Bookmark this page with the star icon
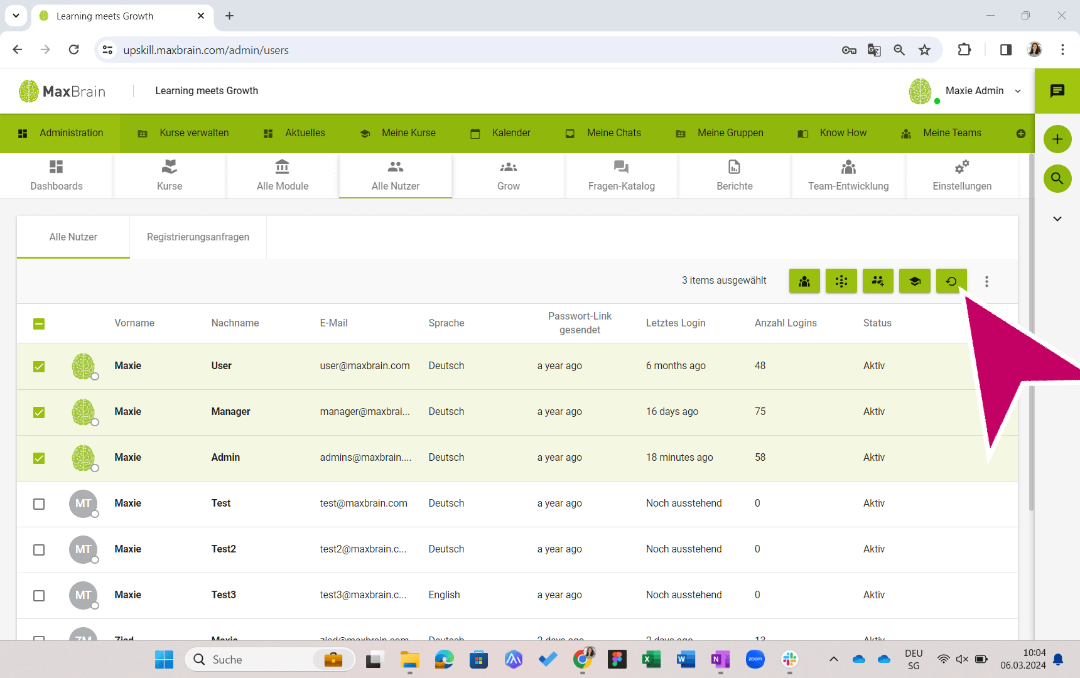 pyautogui.click(x=924, y=50)
